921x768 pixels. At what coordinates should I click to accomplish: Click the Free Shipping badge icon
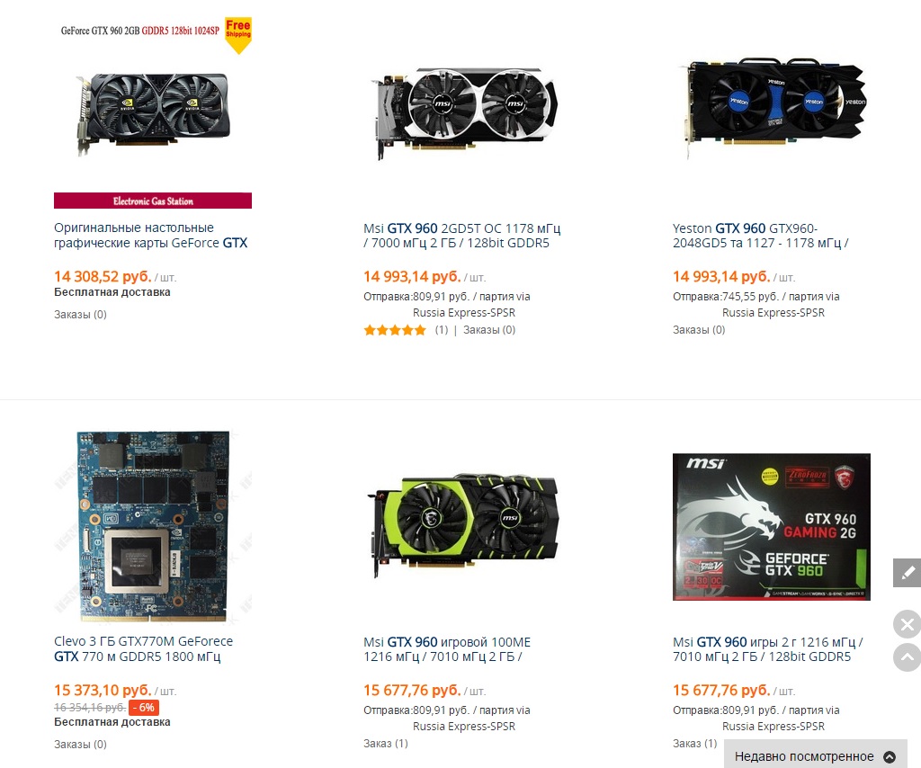pyautogui.click(x=238, y=35)
